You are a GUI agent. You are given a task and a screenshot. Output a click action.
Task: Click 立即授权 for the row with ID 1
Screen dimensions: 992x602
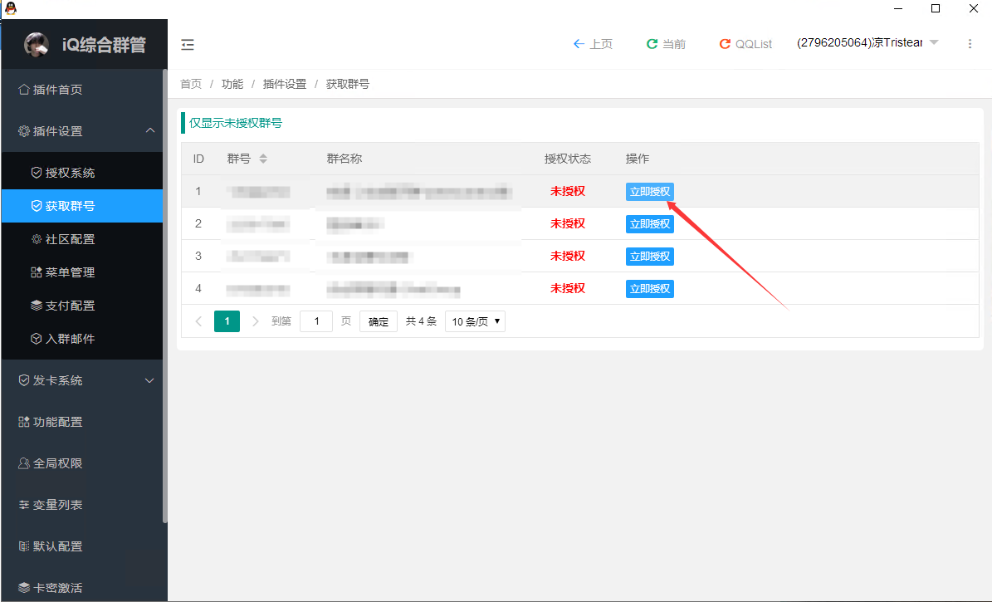pyautogui.click(x=649, y=192)
